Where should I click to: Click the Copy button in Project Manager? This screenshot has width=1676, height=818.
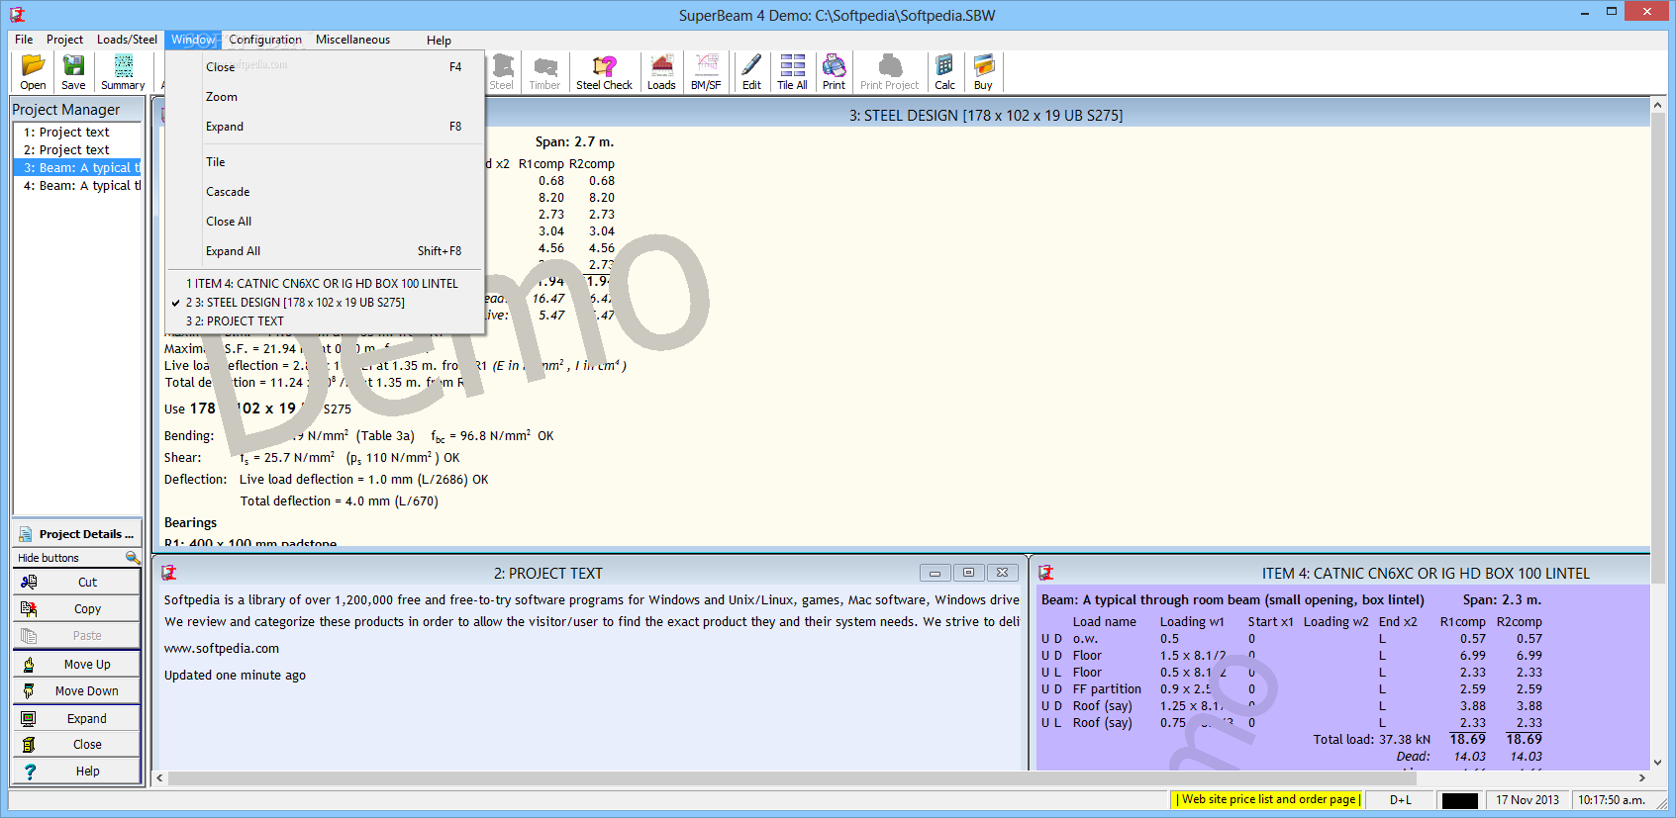[x=77, y=609]
